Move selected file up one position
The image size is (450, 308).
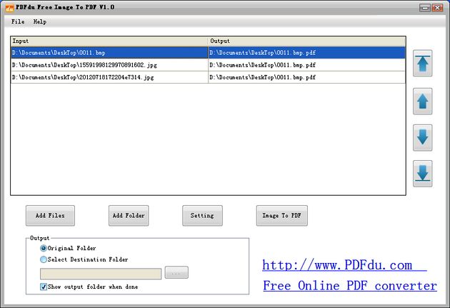click(422, 101)
